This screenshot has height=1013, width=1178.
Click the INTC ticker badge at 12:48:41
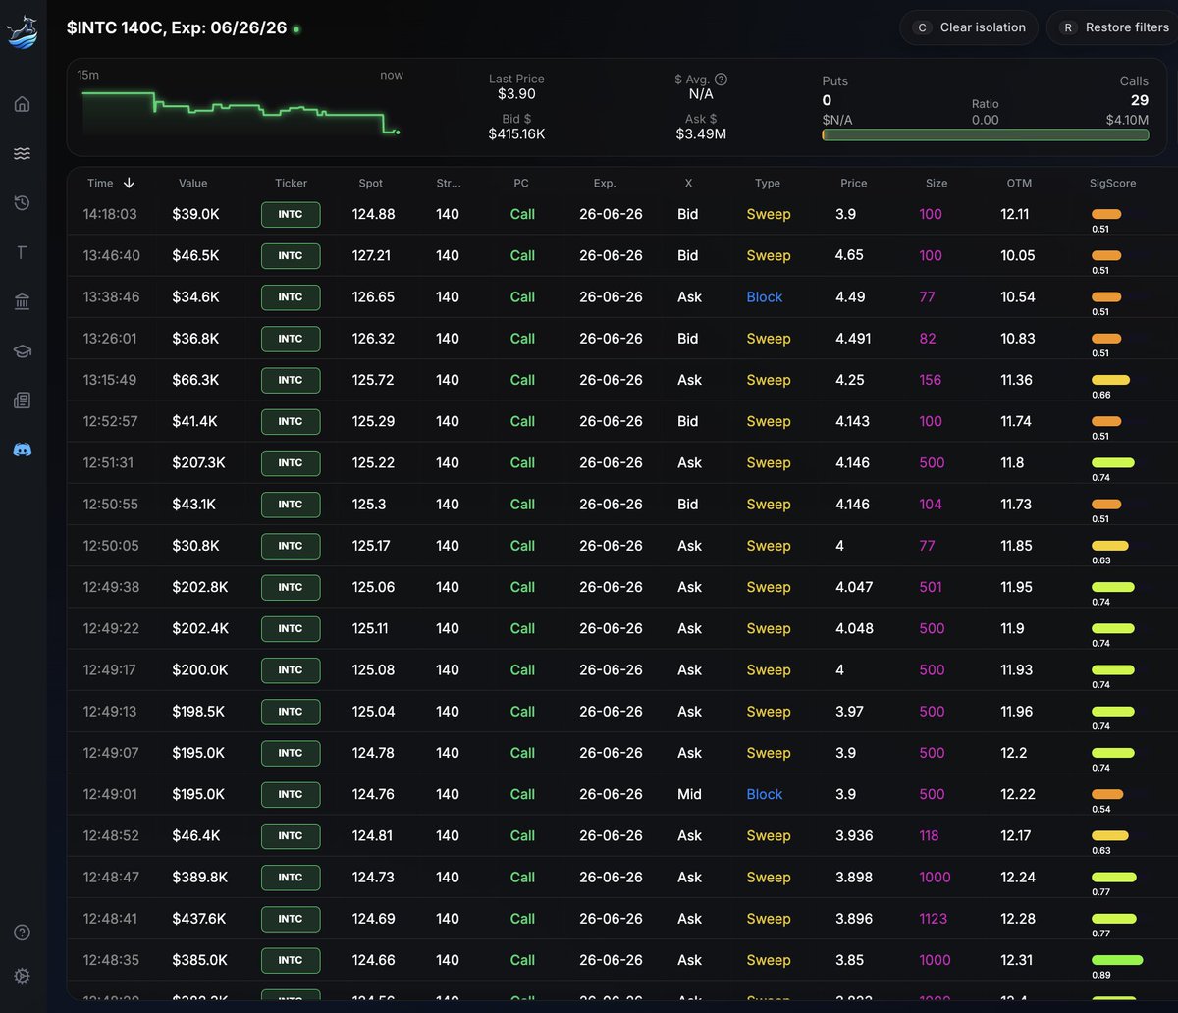tap(291, 919)
